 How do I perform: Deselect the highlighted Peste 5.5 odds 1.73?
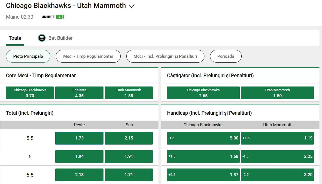[x=79, y=138]
